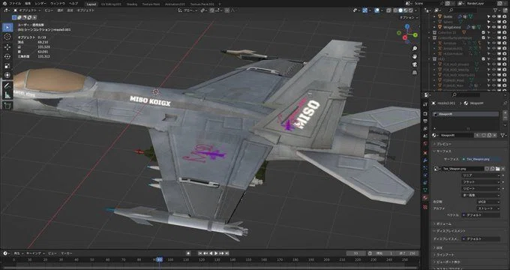Open the Texture properties tab
The height and width of the screenshot is (270, 510).
pyautogui.click(x=425, y=206)
